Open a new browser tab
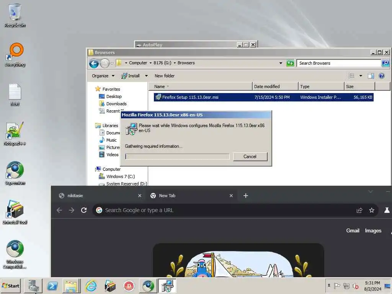The width and height of the screenshot is (392, 294). 246,196
